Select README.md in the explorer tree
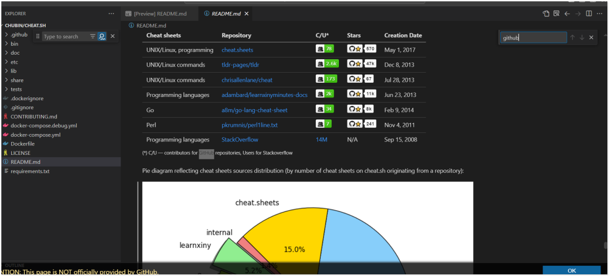The height and width of the screenshot is (276, 609). pyautogui.click(x=61, y=162)
